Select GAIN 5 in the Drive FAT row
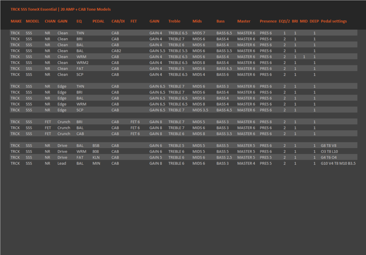This screenshot has height=255, width=366. coord(155,157)
